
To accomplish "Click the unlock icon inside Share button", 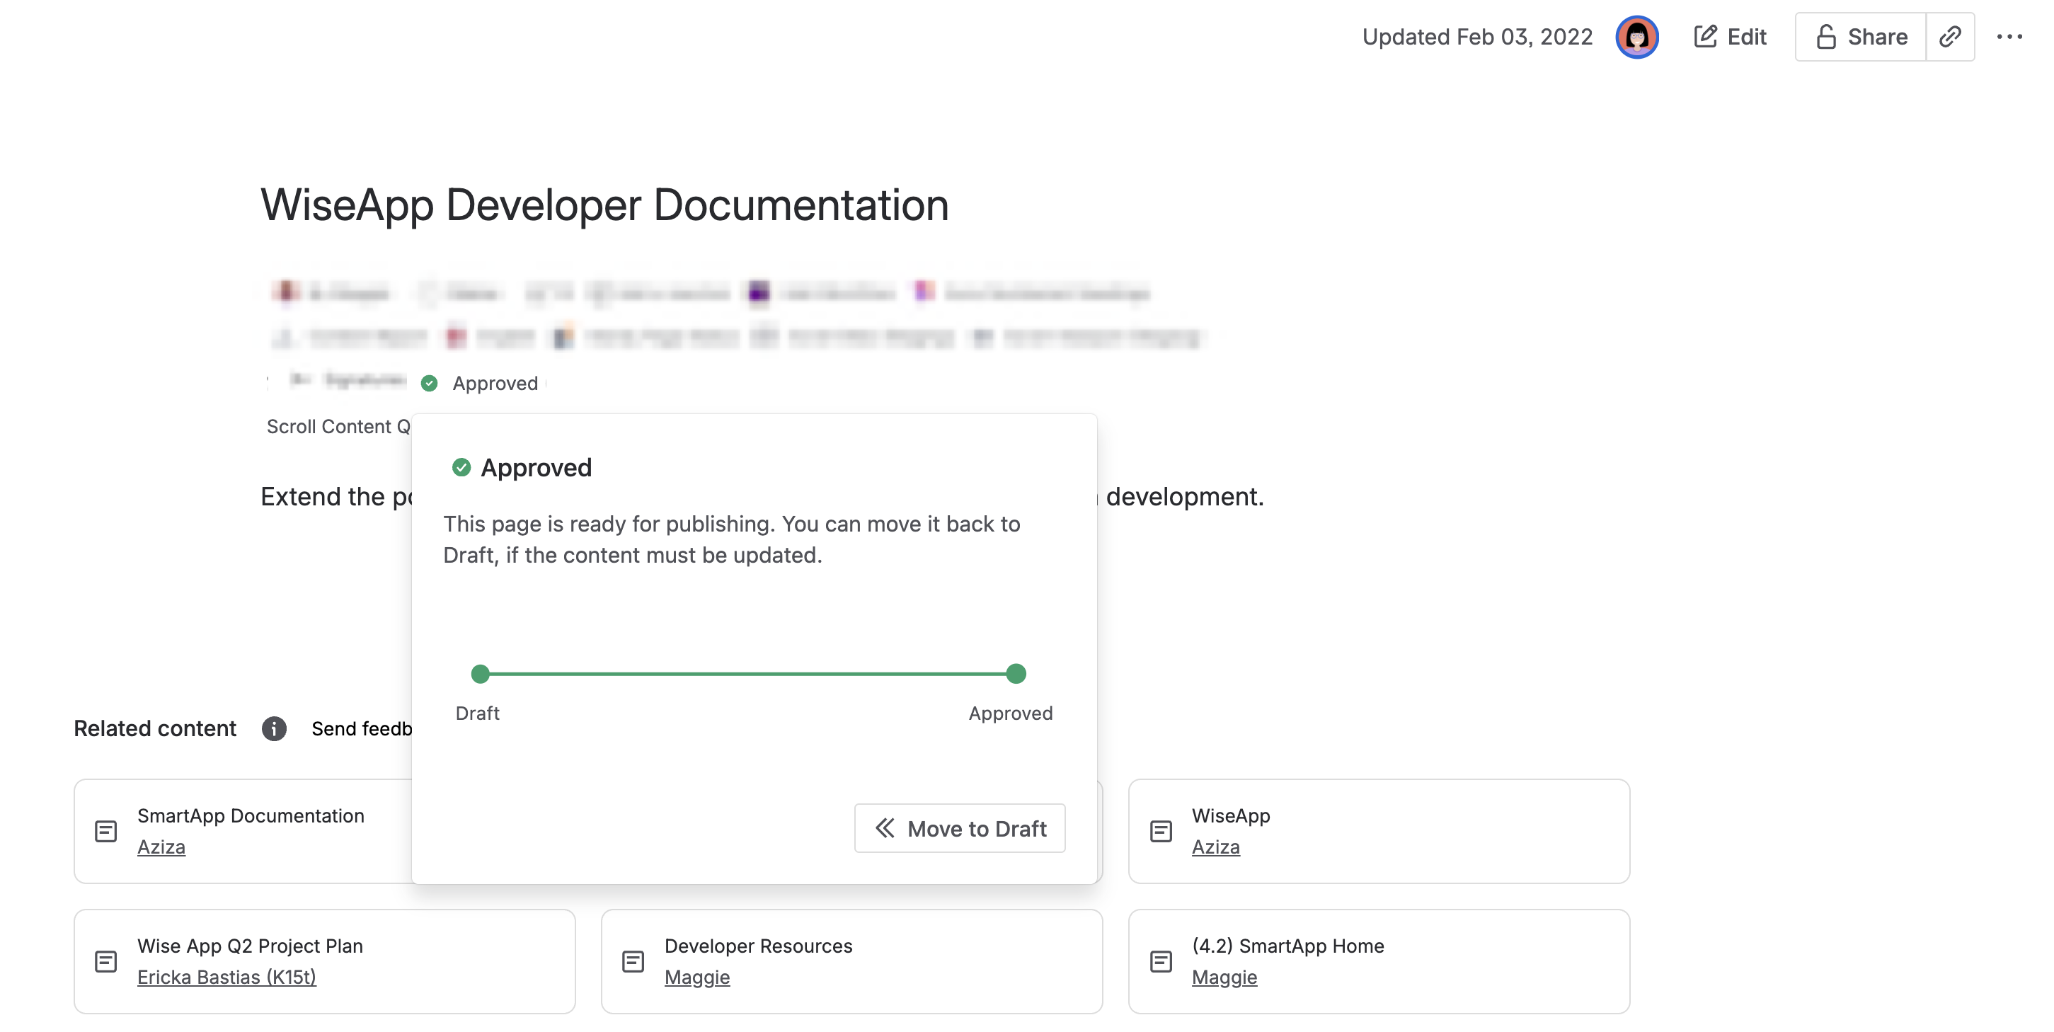I will coord(1826,36).
